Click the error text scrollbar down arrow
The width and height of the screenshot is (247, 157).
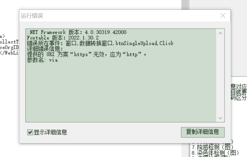(220, 118)
